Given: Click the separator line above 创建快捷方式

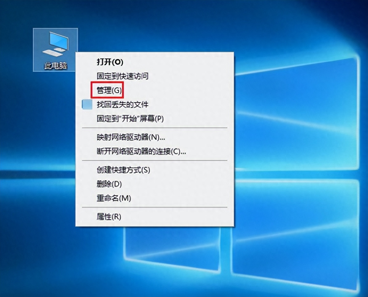Looking at the screenshot, I should [154, 161].
